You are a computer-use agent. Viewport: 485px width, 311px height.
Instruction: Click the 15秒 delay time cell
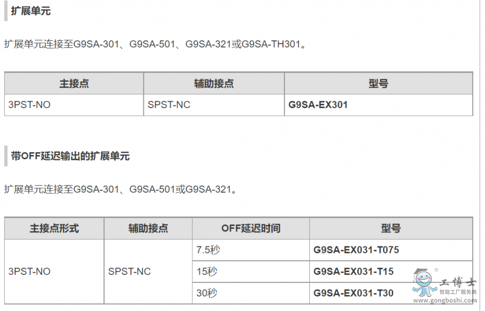click(251, 272)
